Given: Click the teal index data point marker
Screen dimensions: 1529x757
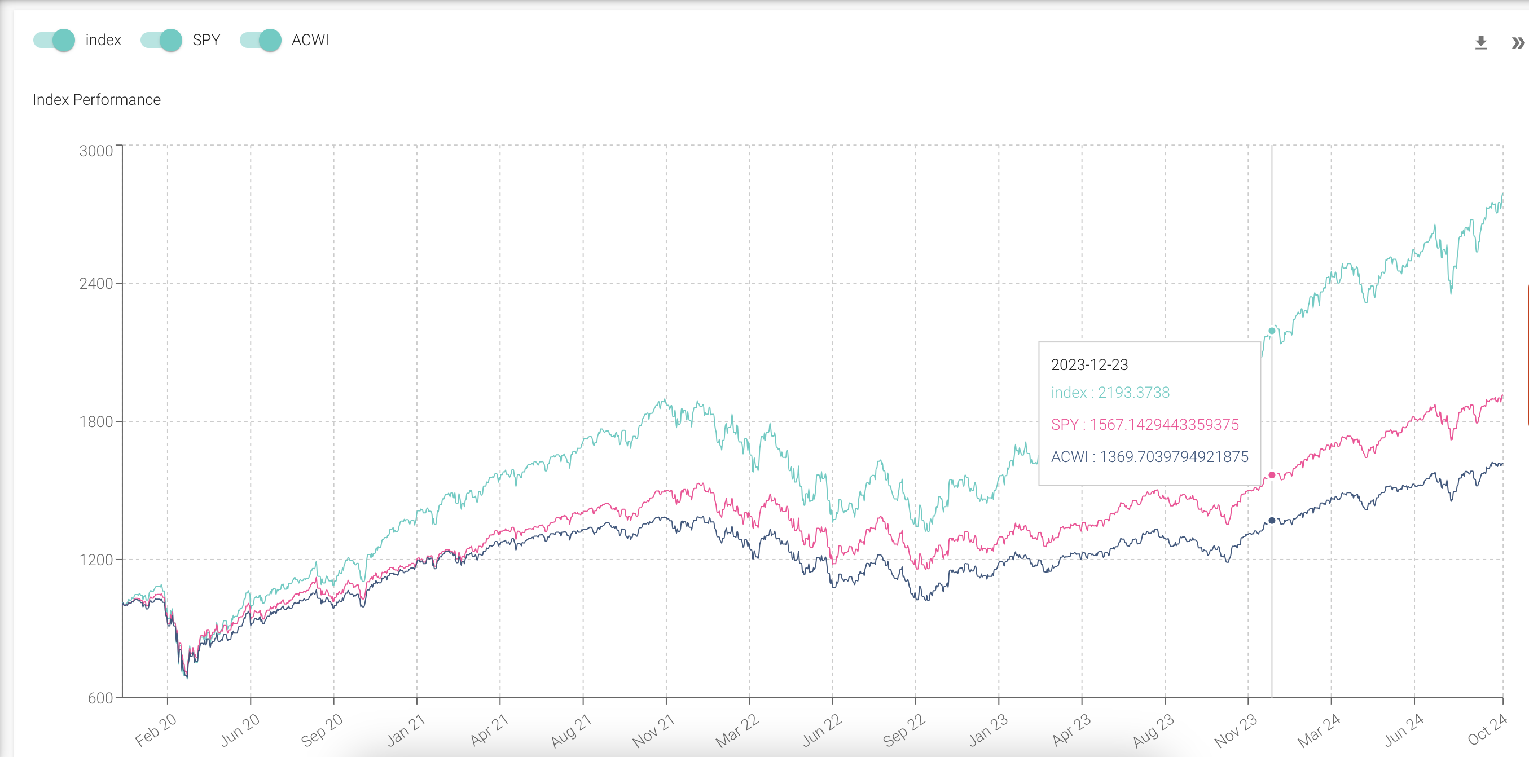Looking at the screenshot, I should 1271,331.
